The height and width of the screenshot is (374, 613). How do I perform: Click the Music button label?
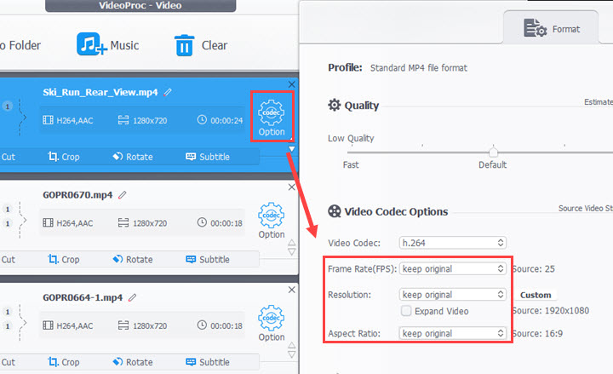(x=124, y=45)
